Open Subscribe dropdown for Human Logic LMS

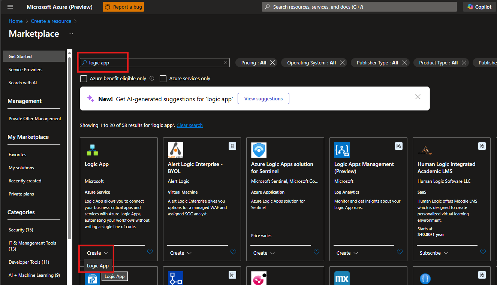(434, 253)
